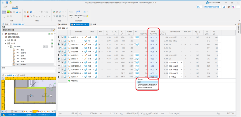Select the 107 - 起居室 tree item
This screenshot has width=241, height=117.
click(21, 64)
